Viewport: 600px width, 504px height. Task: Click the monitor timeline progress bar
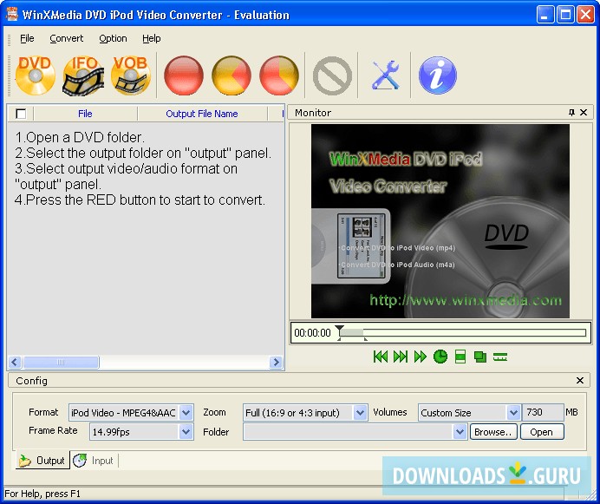pos(463,332)
